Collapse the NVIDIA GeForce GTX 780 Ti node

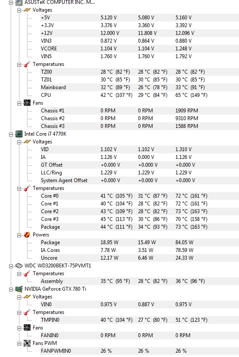click(x=11, y=289)
